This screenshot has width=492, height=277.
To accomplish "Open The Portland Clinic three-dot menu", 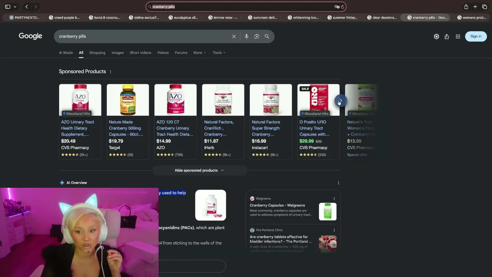I will pyautogui.click(x=334, y=230).
